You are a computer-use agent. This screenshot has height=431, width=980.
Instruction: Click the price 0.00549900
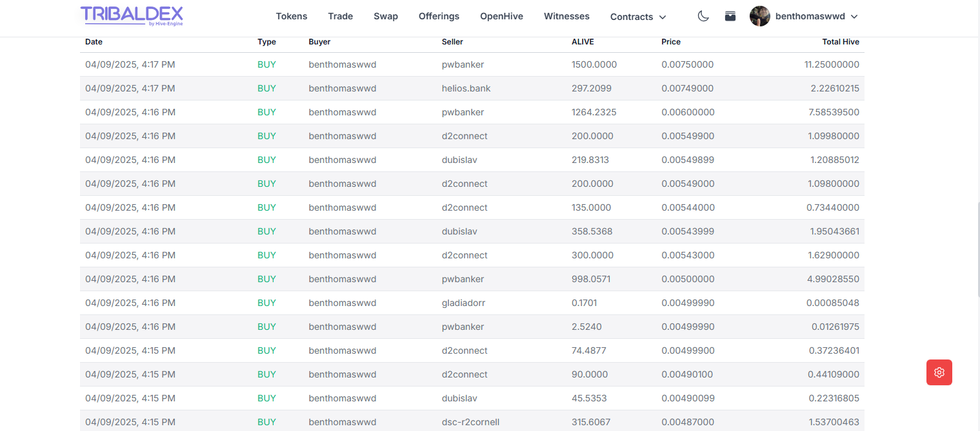pos(688,136)
